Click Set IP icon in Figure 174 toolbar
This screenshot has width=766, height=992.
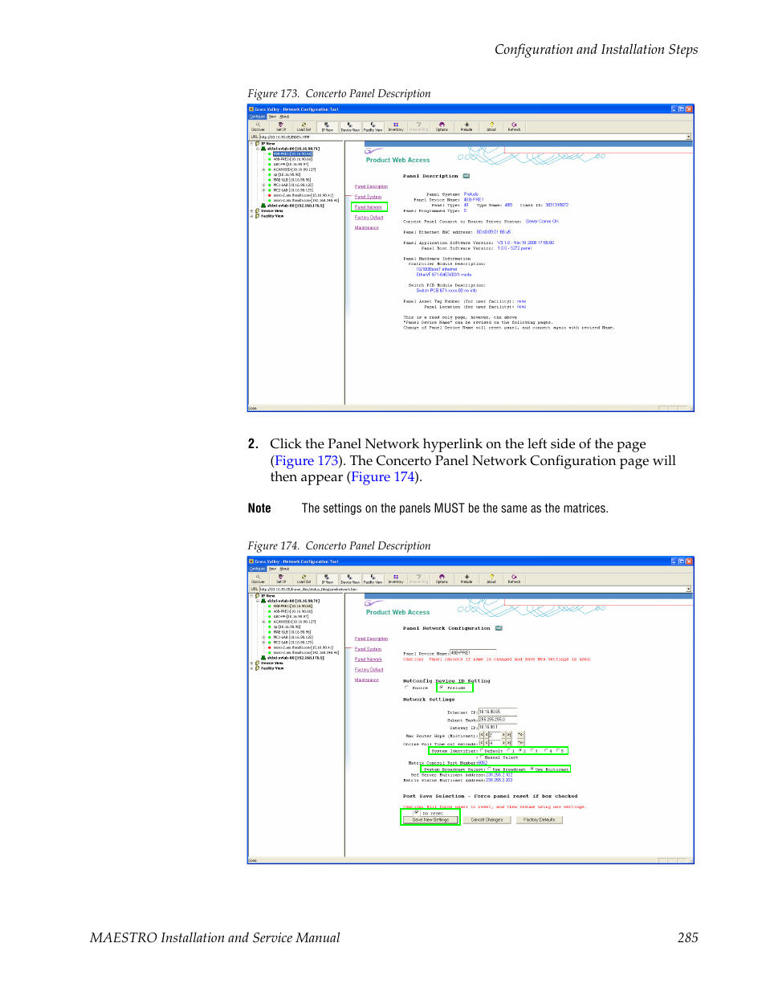(281, 578)
